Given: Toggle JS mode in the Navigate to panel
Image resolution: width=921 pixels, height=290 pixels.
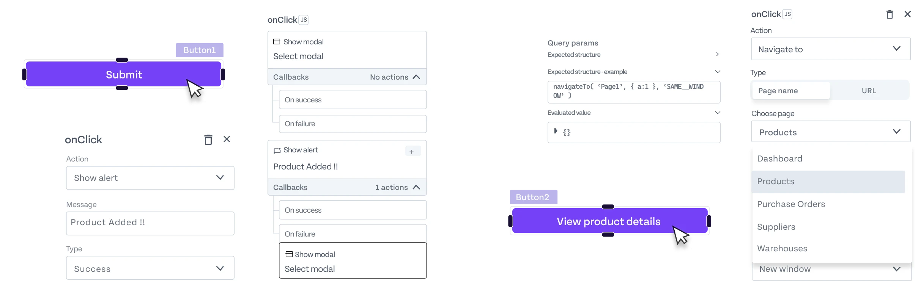Looking at the screenshot, I should click(787, 14).
